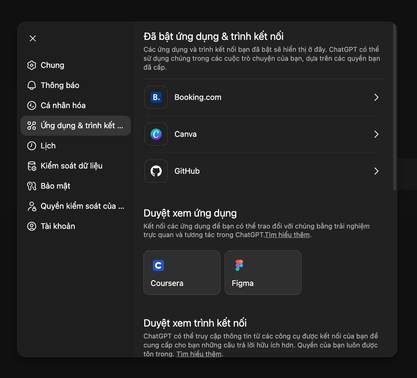Click the bell icon beside Thông báo

click(32, 85)
